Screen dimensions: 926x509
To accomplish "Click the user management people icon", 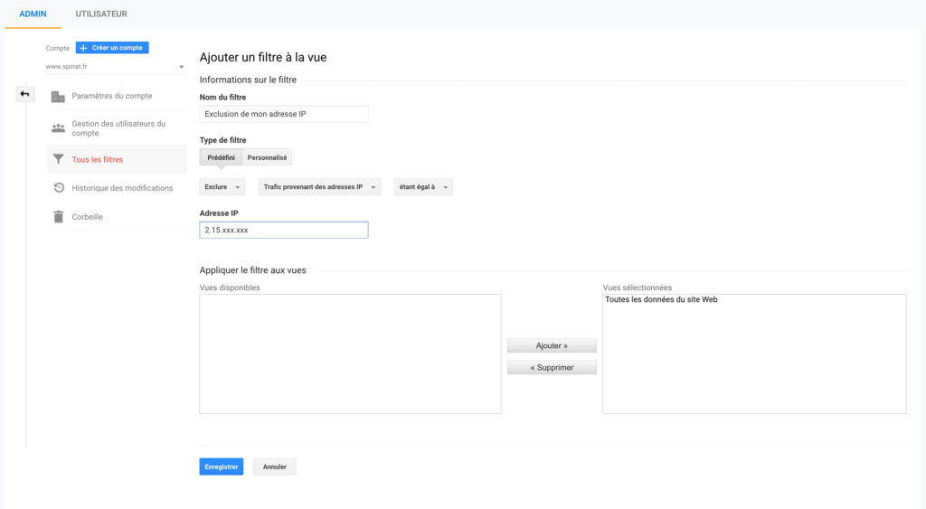I will [x=58, y=128].
